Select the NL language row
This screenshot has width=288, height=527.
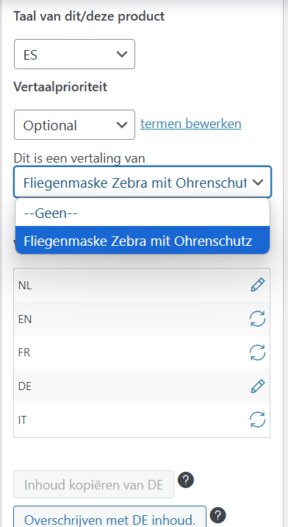(x=142, y=286)
